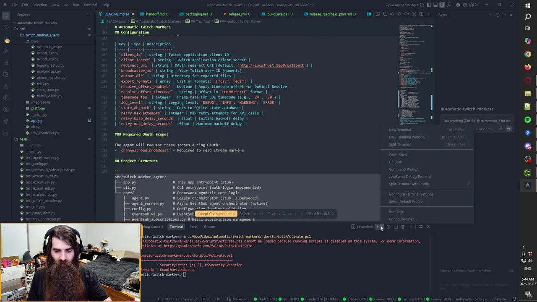Open the Search view in activity bar
Image resolution: width=537 pixels, height=302 pixels.
[6, 28]
